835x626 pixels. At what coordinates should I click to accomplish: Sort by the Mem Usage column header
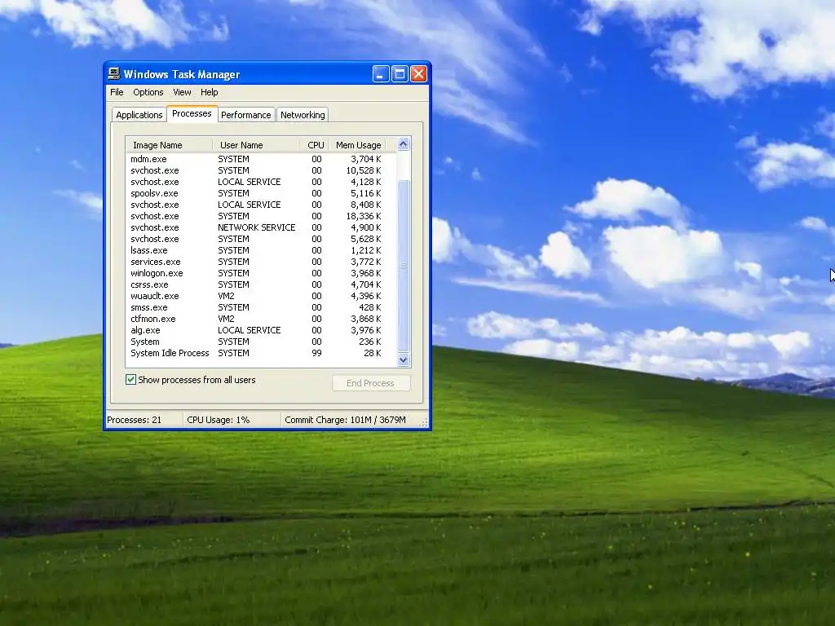click(356, 145)
